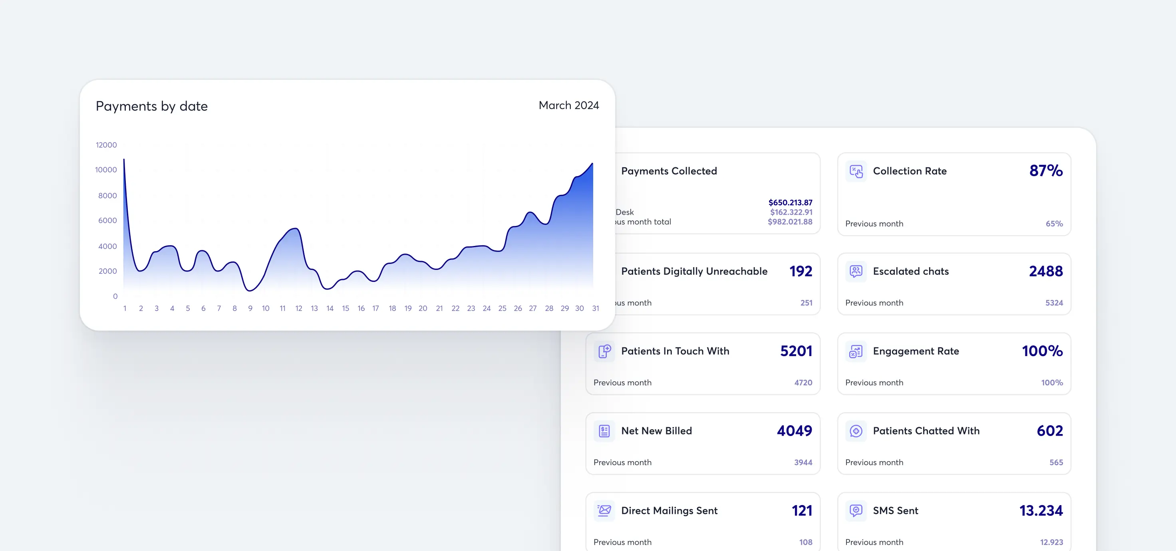Viewport: 1176px width, 551px height.
Task: Click the Patients Digitally Unreachable value 192
Action: point(801,272)
